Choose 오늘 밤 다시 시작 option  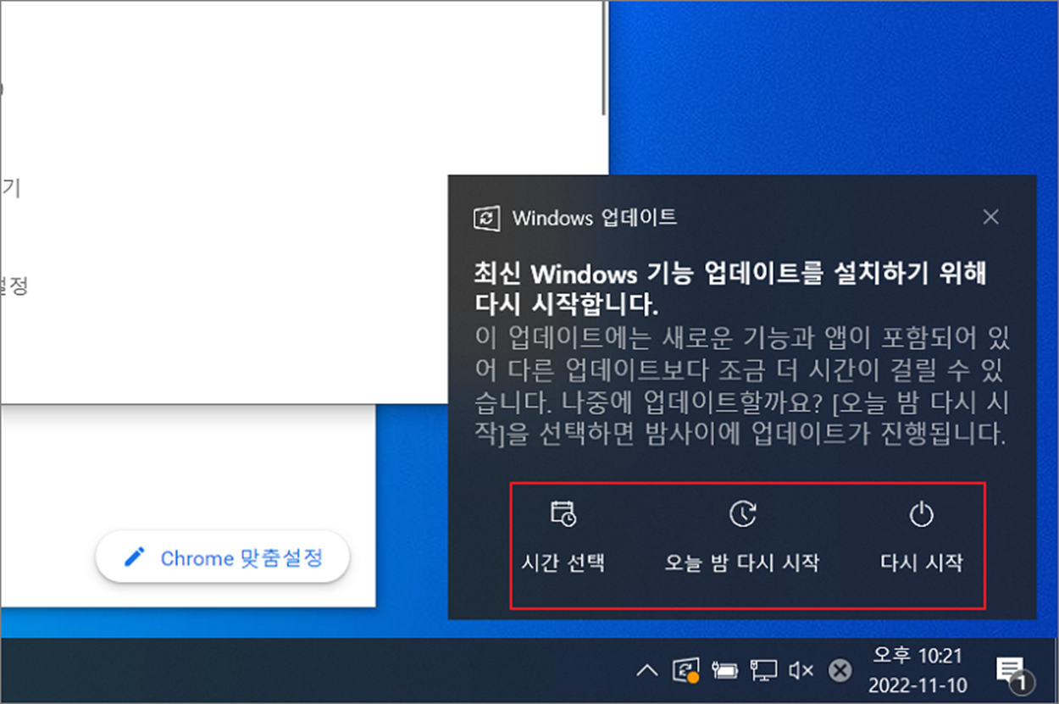(742, 539)
